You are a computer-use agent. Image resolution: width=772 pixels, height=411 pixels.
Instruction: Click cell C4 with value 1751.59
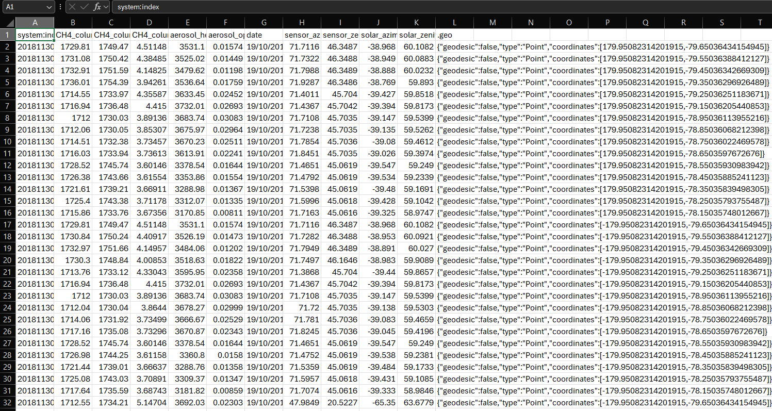click(x=111, y=70)
